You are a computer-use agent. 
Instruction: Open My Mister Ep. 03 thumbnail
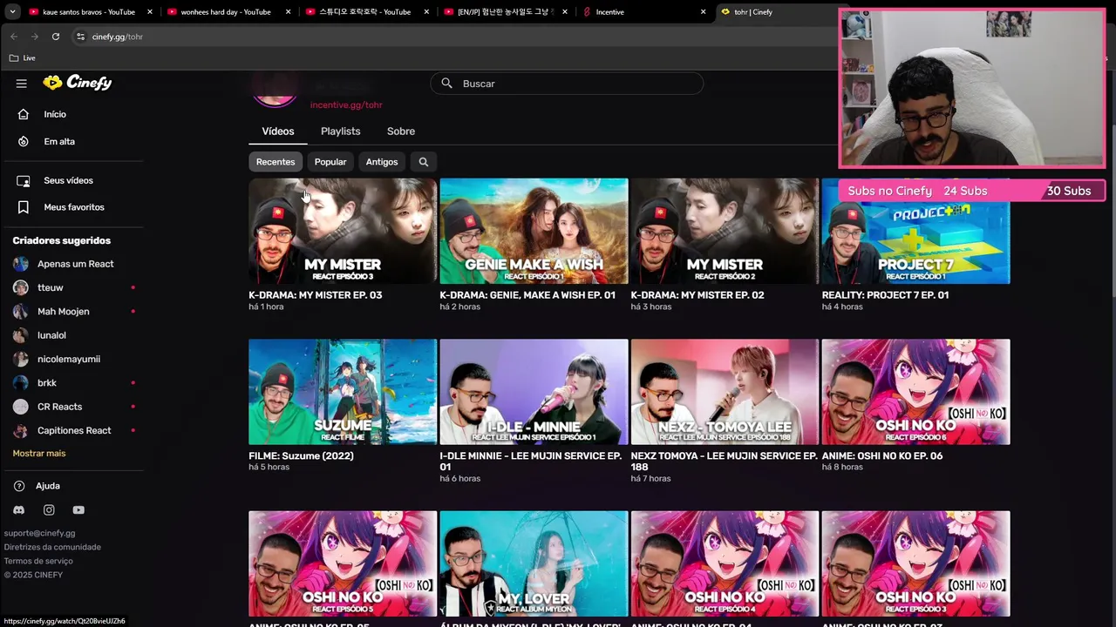pyautogui.click(x=343, y=231)
